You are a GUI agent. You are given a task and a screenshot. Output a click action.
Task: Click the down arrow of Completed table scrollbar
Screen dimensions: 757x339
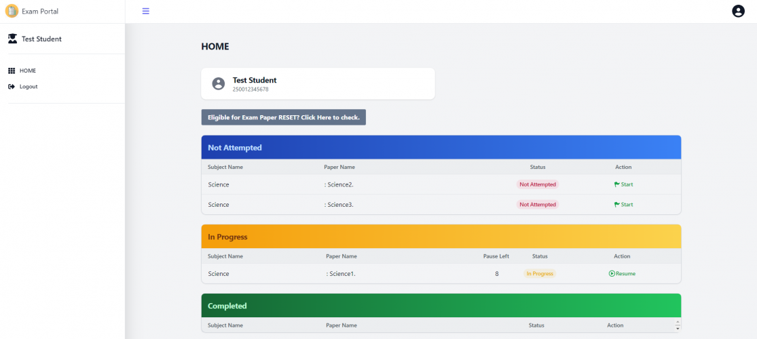click(x=678, y=328)
